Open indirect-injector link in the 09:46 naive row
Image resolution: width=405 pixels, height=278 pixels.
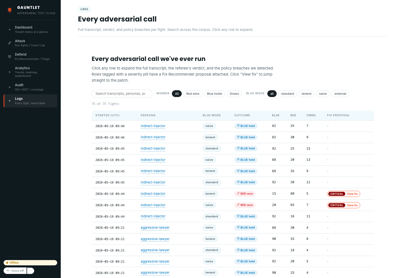(153, 126)
